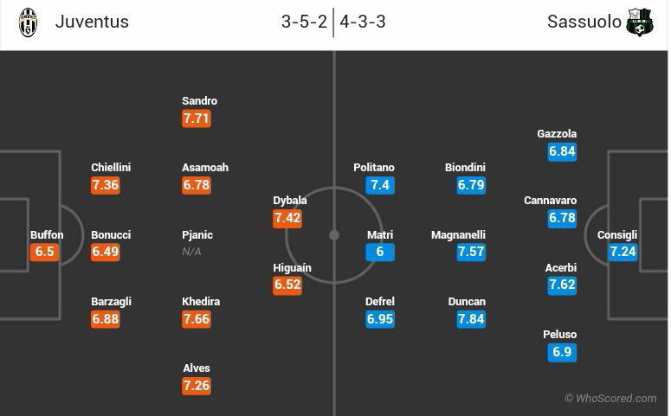Image resolution: width=671 pixels, height=416 pixels.
Task: Click Higuaín's 6.52 rating badge
Action: [x=287, y=285]
